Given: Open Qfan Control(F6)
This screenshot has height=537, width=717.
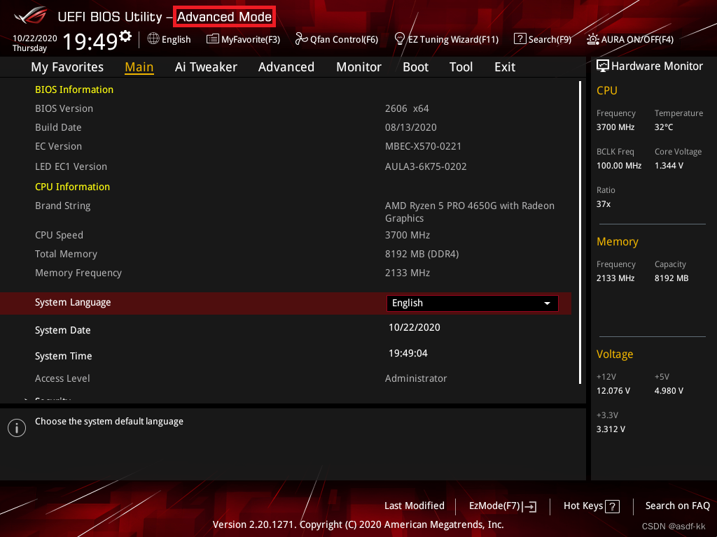Looking at the screenshot, I should coord(337,39).
